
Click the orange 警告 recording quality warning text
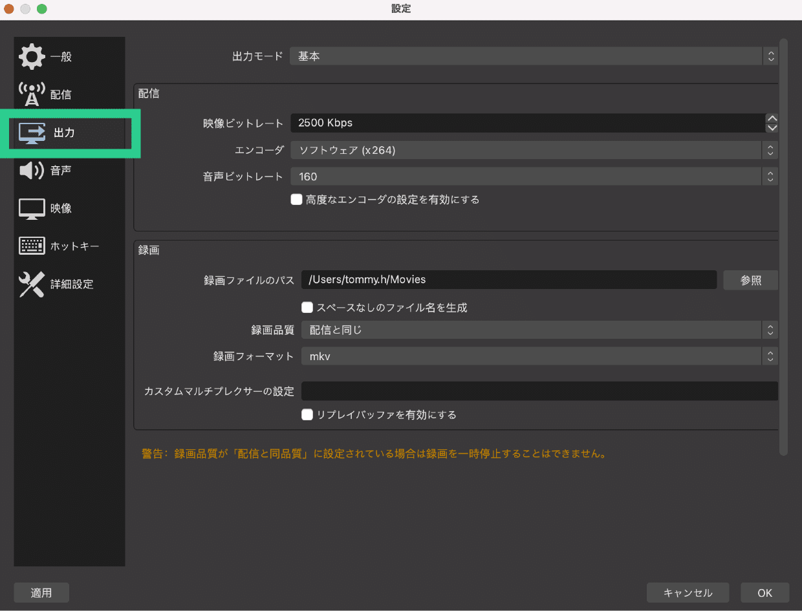coord(374,454)
